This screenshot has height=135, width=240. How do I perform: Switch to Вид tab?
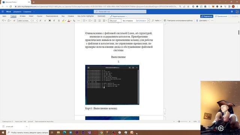pos(63,16)
